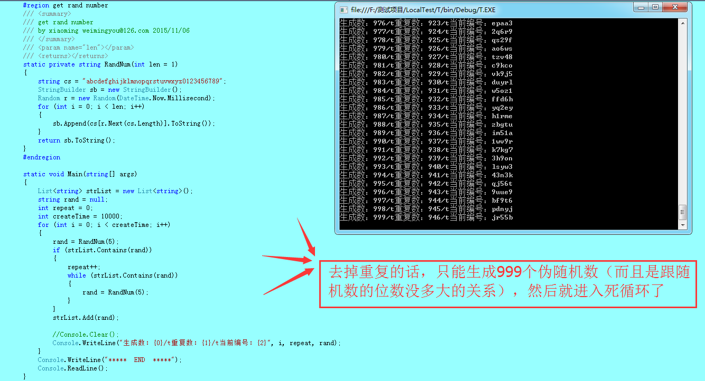Click the Console.WriteLine format string line
The image size is (705, 381).
(x=197, y=343)
